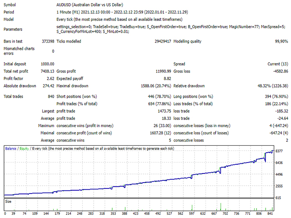Click Average profit trade value 18.33
Image resolution: width=291 pixels, height=218 pixels.
[x=166, y=119]
